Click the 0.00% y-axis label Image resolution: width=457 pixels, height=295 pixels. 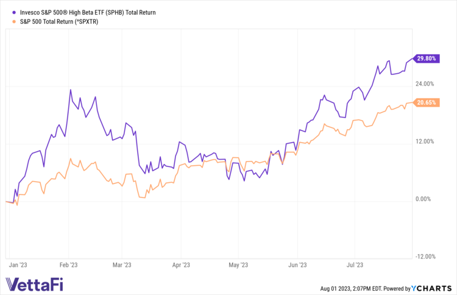425,199
